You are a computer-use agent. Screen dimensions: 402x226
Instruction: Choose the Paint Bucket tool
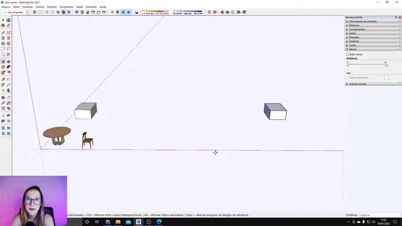3,26
